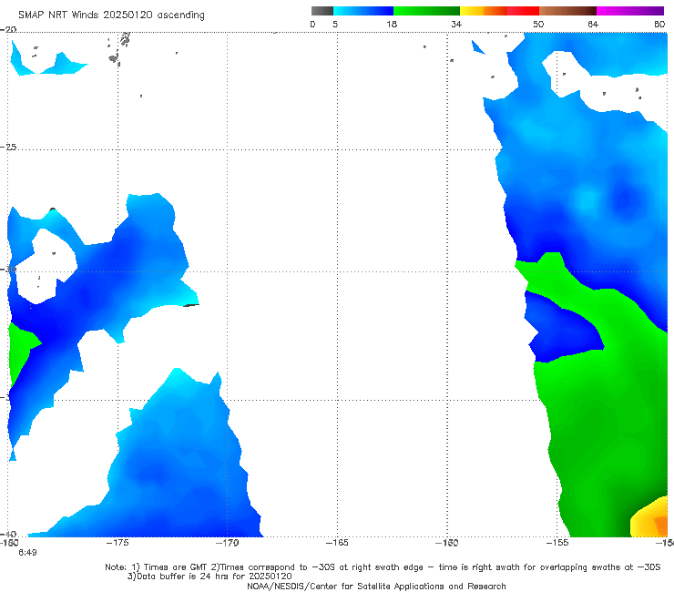Click the note Data buffer is 24 hrs

209,577
